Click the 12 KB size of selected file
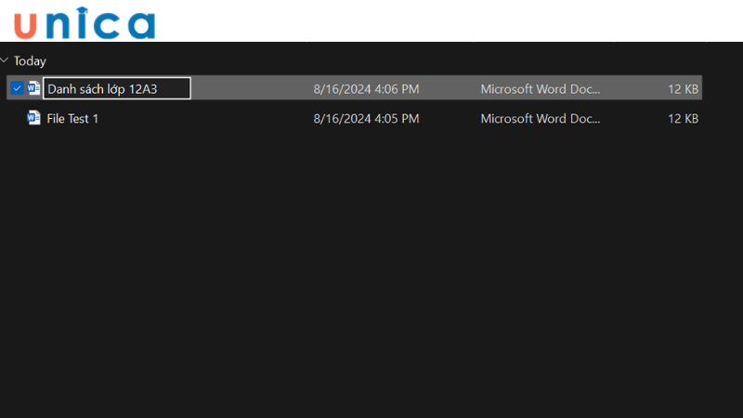Viewport: 743px width, 418px height. (683, 89)
